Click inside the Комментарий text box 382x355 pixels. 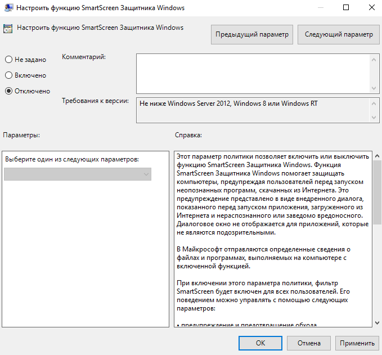click(253, 74)
